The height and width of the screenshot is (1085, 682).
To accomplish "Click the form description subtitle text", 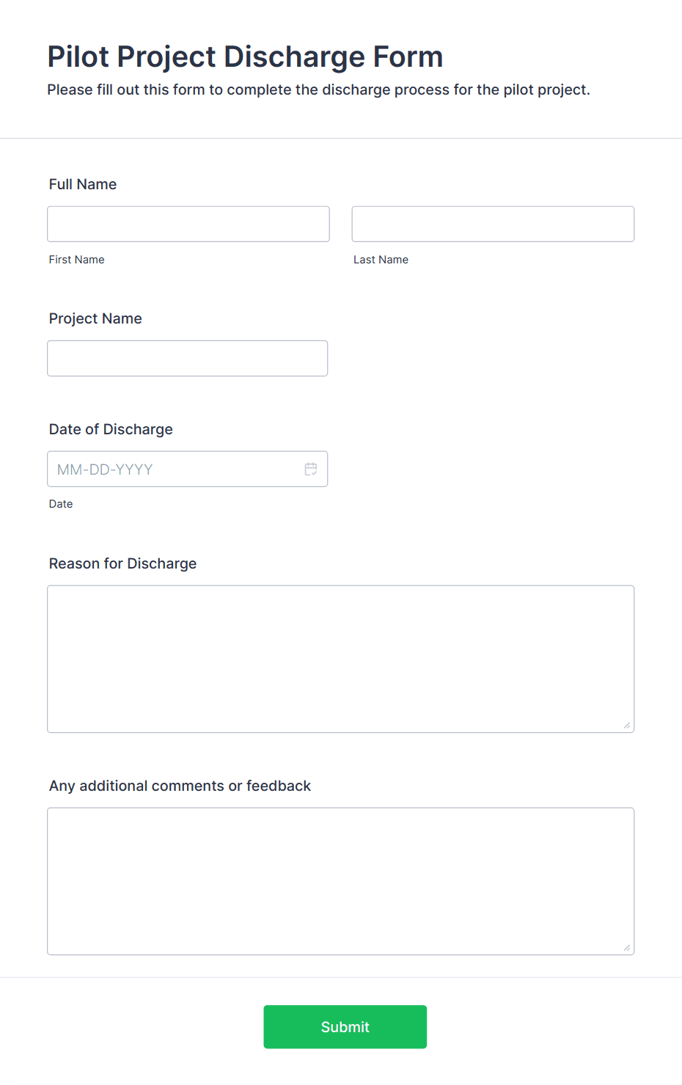I will click(319, 89).
